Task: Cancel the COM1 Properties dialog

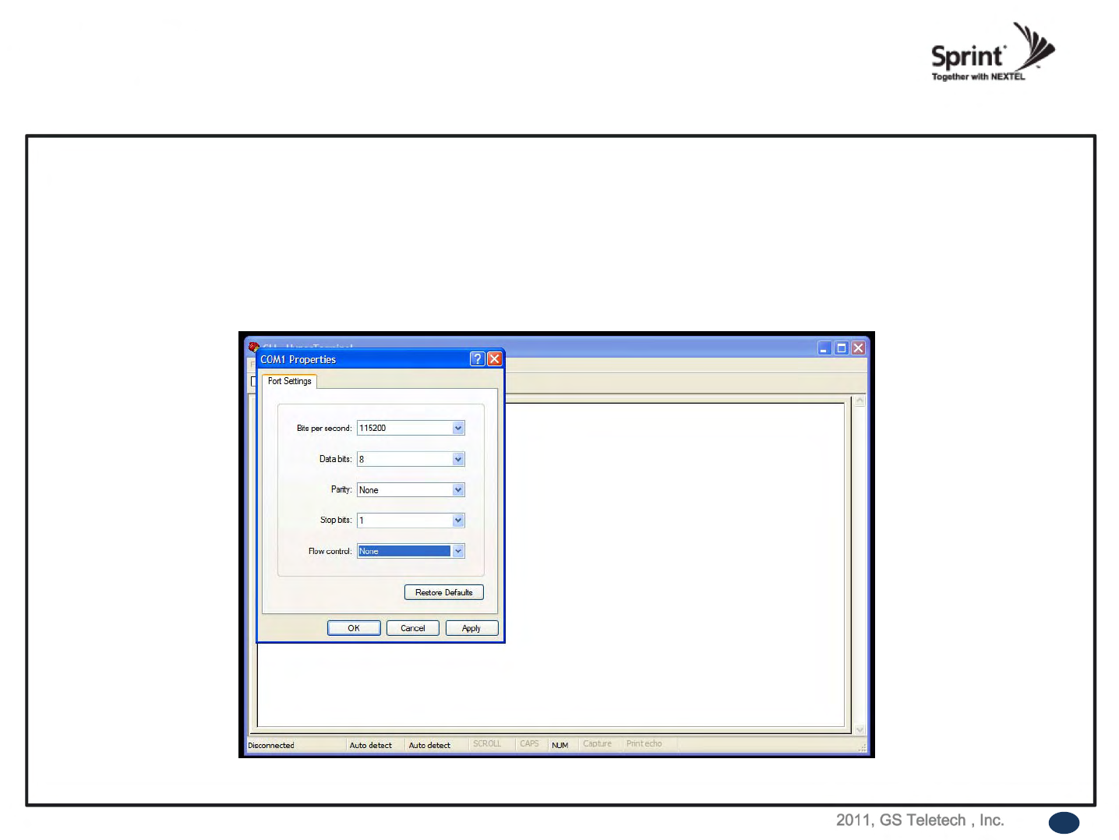Action: [x=413, y=628]
